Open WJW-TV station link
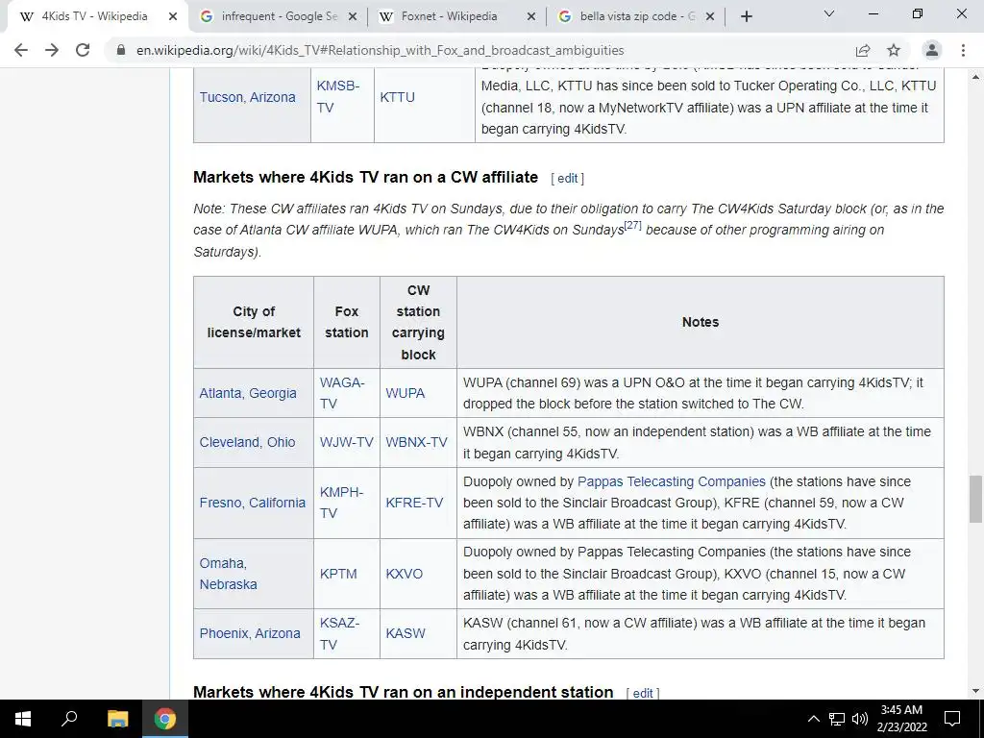 pos(346,442)
